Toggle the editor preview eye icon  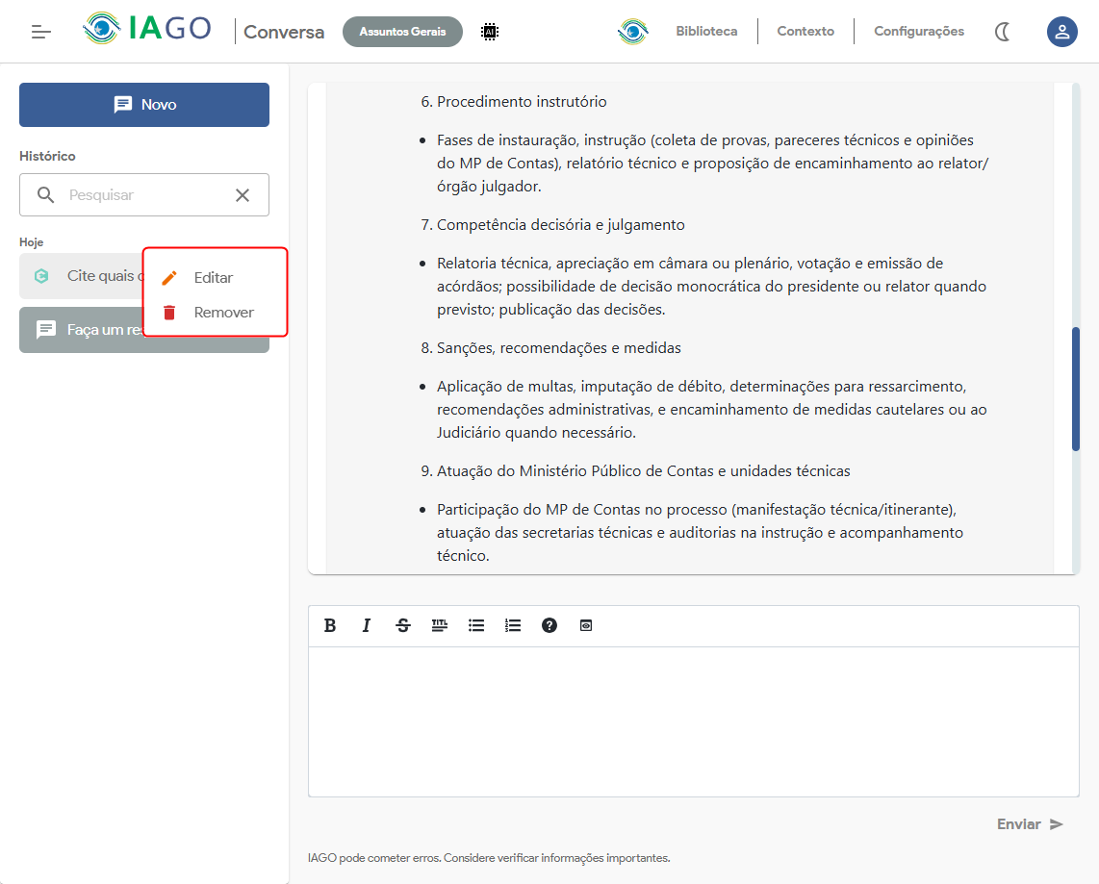coord(586,625)
